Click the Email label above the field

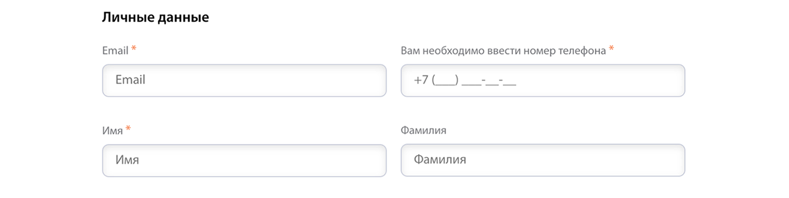click(x=115, y=51)
